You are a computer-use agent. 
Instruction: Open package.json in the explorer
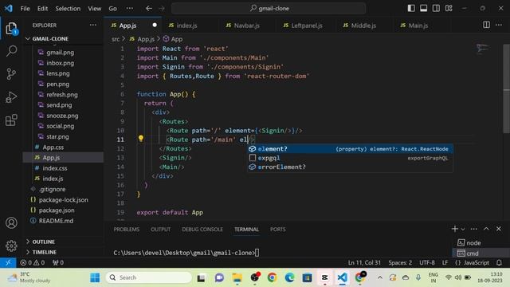(x=57, y=210)
